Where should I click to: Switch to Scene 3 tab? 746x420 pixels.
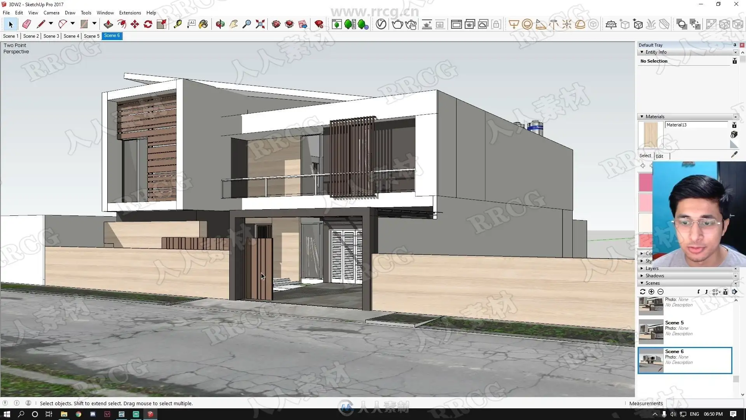click(x=51, y=36)
